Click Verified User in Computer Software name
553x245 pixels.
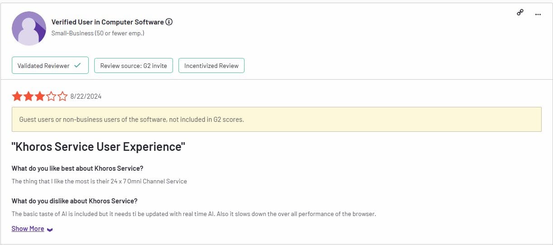point(108,22)
